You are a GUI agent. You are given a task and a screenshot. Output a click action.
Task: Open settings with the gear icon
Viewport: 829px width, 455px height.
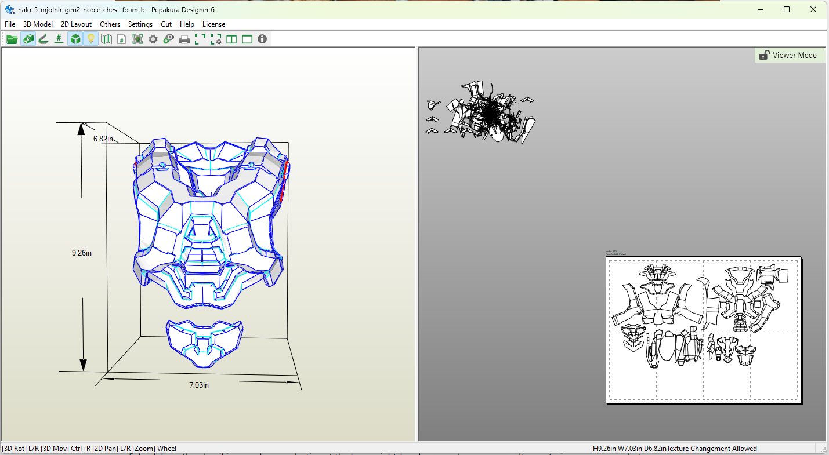click(153, 39)
